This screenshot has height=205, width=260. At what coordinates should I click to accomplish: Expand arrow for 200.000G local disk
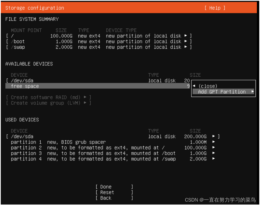(x=214, y=136)
